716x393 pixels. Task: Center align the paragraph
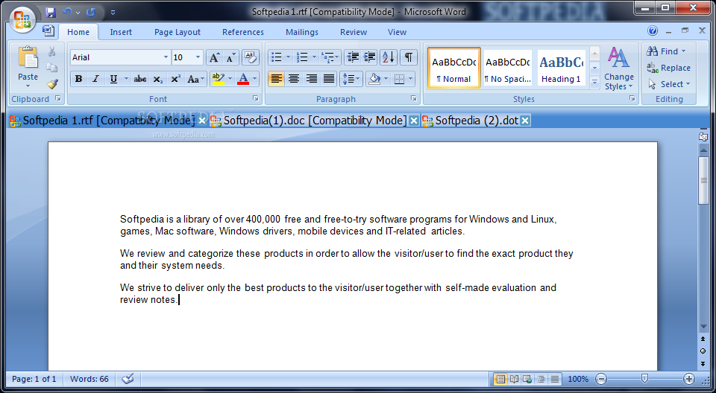click(294, 79)
